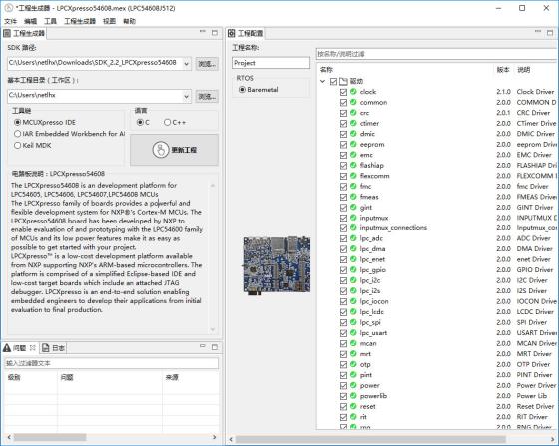The image size is (559, 446).
Task: Open 文件 menu
Action: [x=10, y=21]
